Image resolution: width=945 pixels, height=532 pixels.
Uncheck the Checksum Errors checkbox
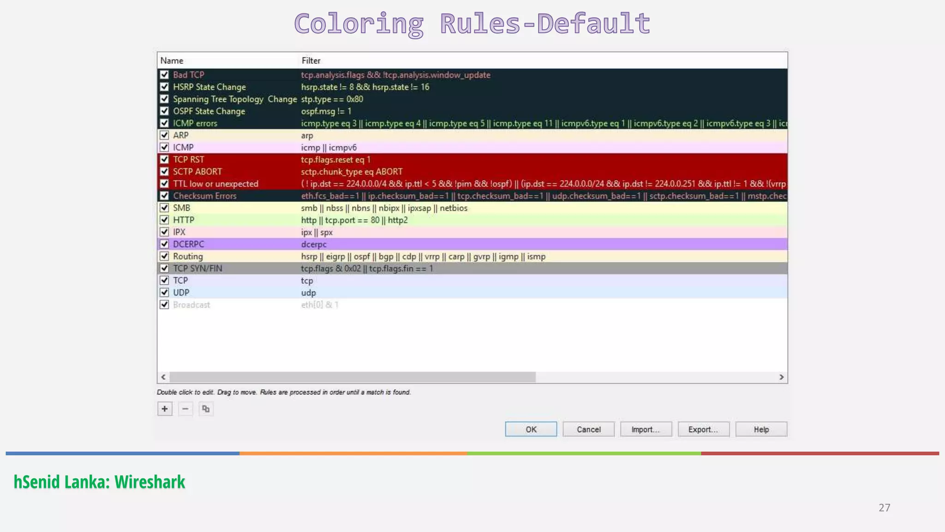pos(164,196)
